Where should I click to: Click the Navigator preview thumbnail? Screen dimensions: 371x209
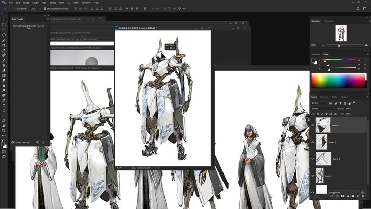point(341,33)
